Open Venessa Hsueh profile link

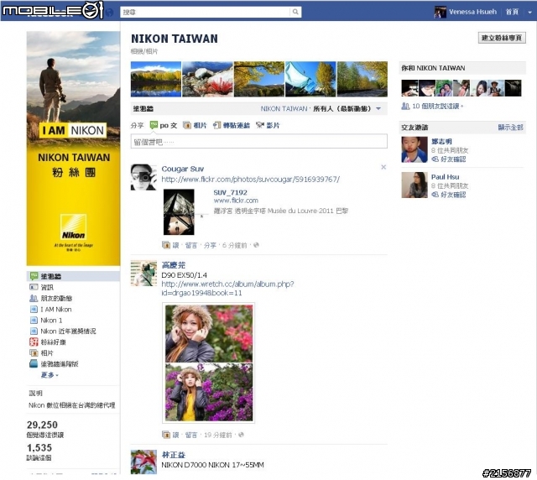pyautogui.click(x=472, y=12)
